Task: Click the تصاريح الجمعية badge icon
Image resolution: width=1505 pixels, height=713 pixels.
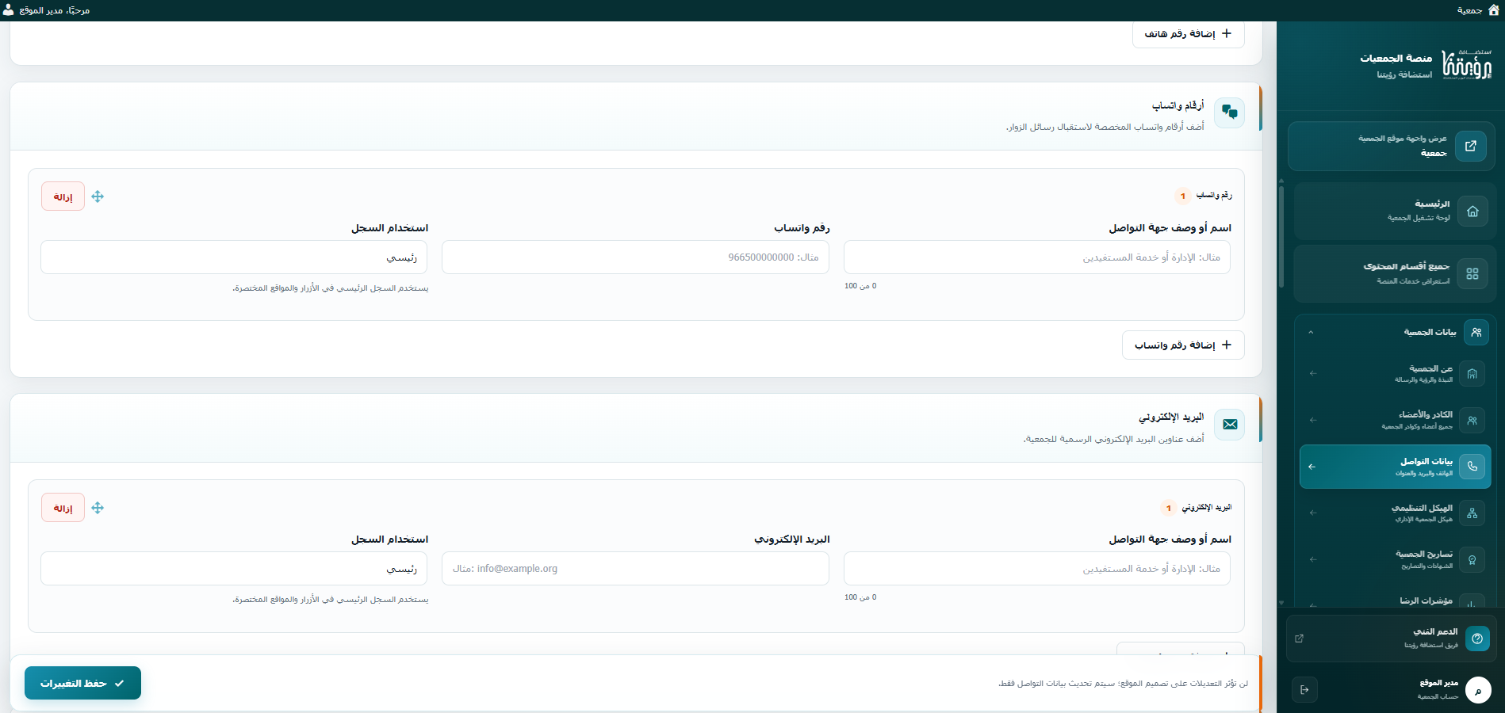Action: (1472, 559)
